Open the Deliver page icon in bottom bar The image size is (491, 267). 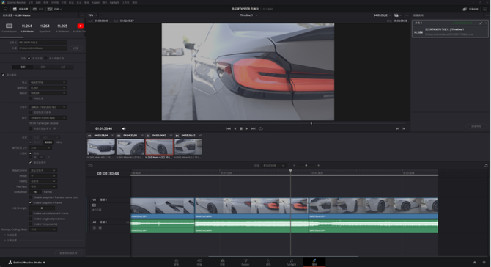tap(314, 262)
